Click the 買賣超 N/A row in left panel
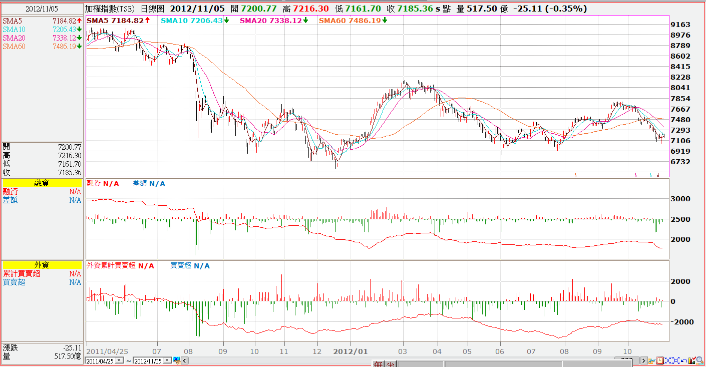Image resolution: width=706 pixels, height=367 pixels. click(x=42, y=282)
